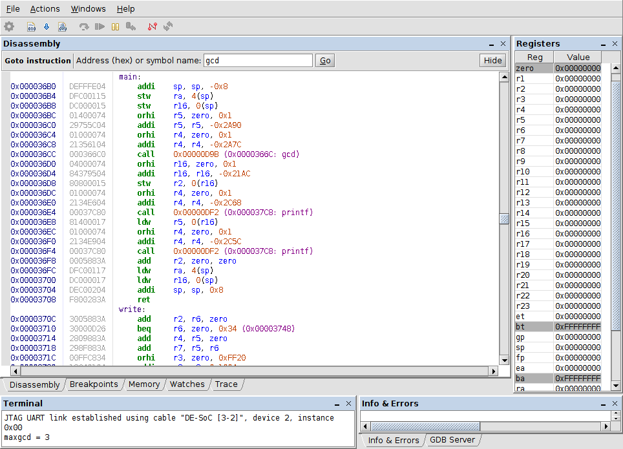Click the Registers vertical scrollbar thumb
623x449 pixels.
pyautogui.click(x=616, y=205)
